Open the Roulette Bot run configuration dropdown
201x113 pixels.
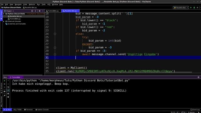click(181, 8)
